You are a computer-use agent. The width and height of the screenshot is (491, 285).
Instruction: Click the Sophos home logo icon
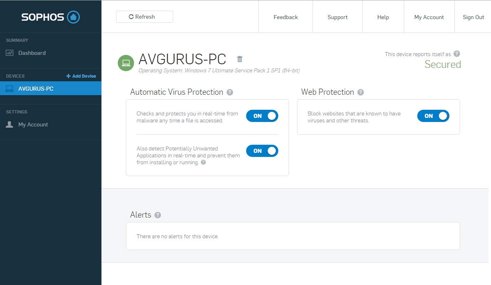pyautogui.click(x=73, y=17)
